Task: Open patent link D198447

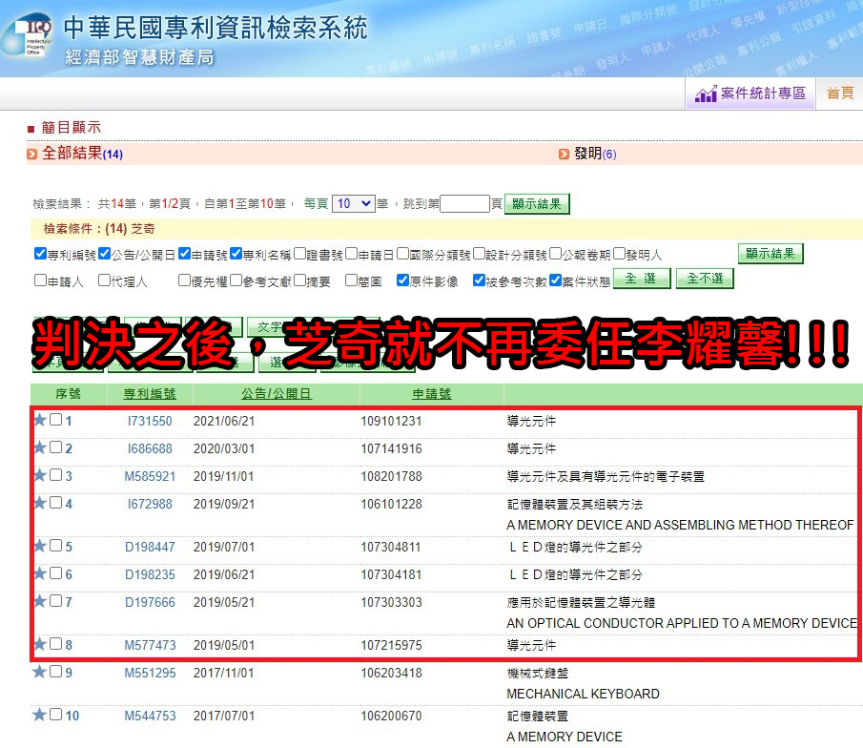Action: point(150,547)
